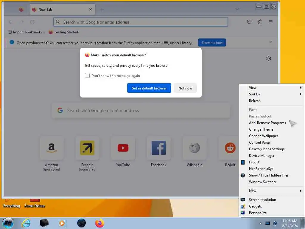Open the new tab personalize gear icon
This screenshot has height=229, width=305.
[269, 58]
